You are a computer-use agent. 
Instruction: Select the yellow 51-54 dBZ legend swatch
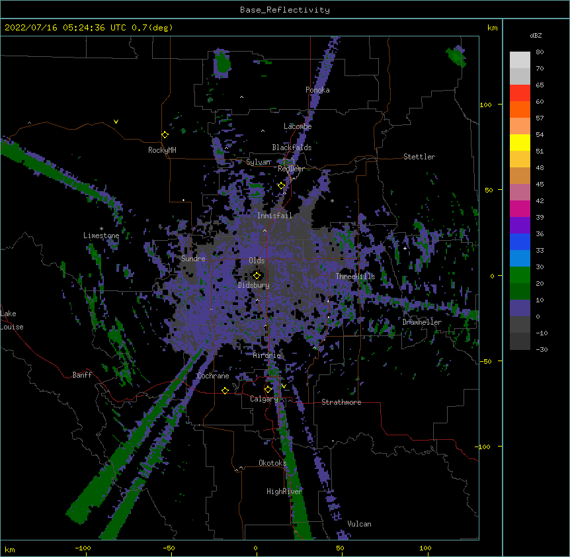click(x=520, y=143)
